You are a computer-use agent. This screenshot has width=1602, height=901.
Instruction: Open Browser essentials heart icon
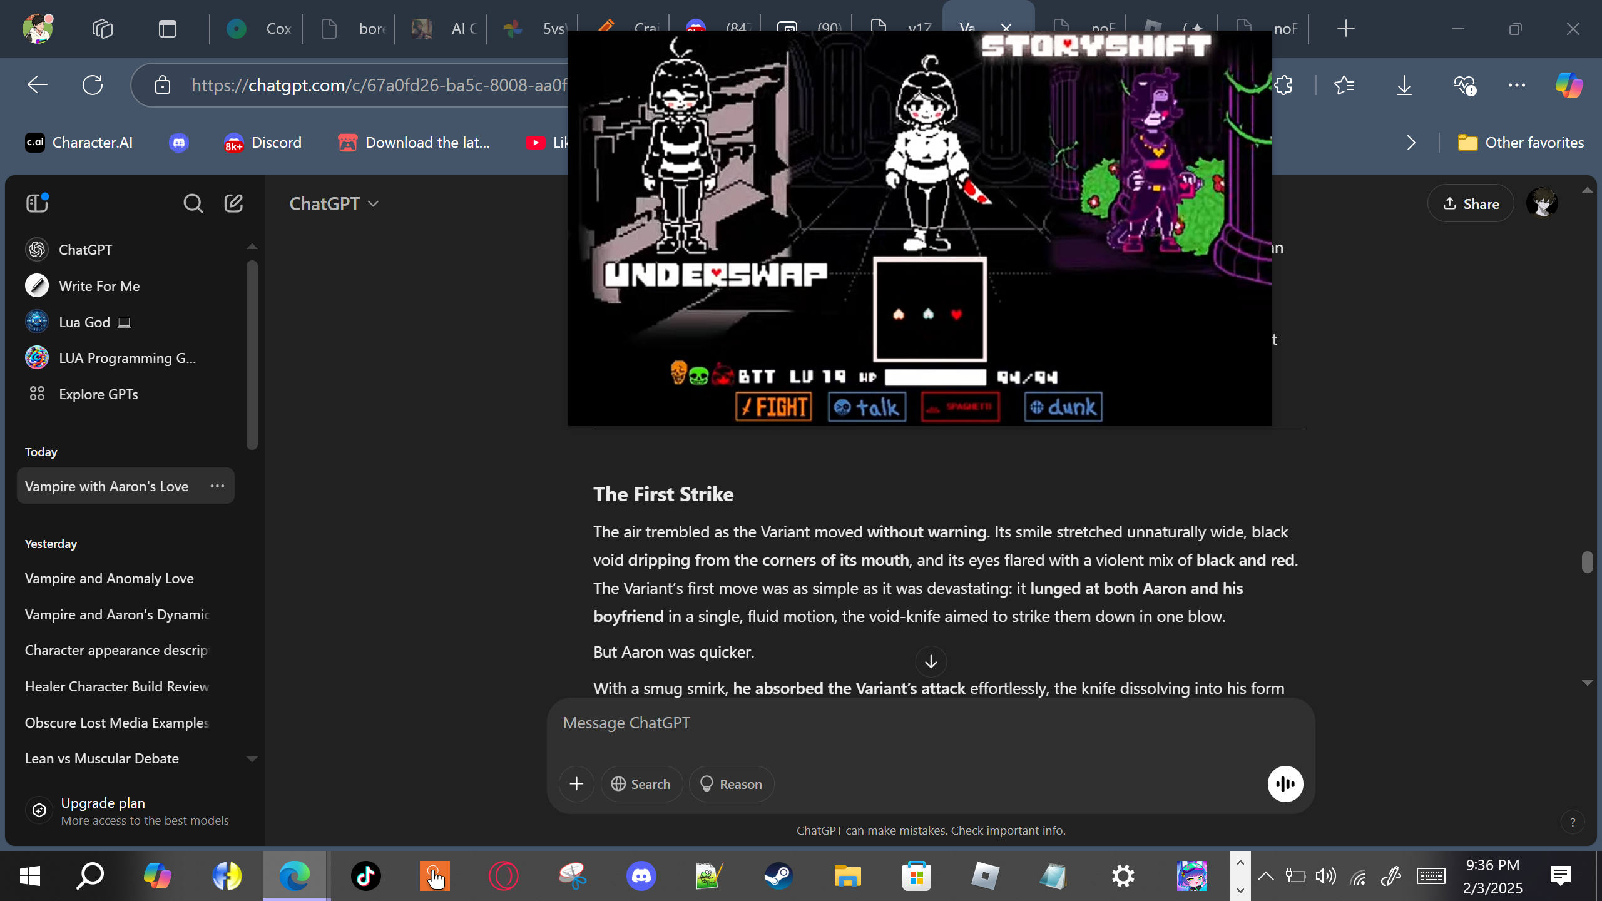tap(1464, 85)
